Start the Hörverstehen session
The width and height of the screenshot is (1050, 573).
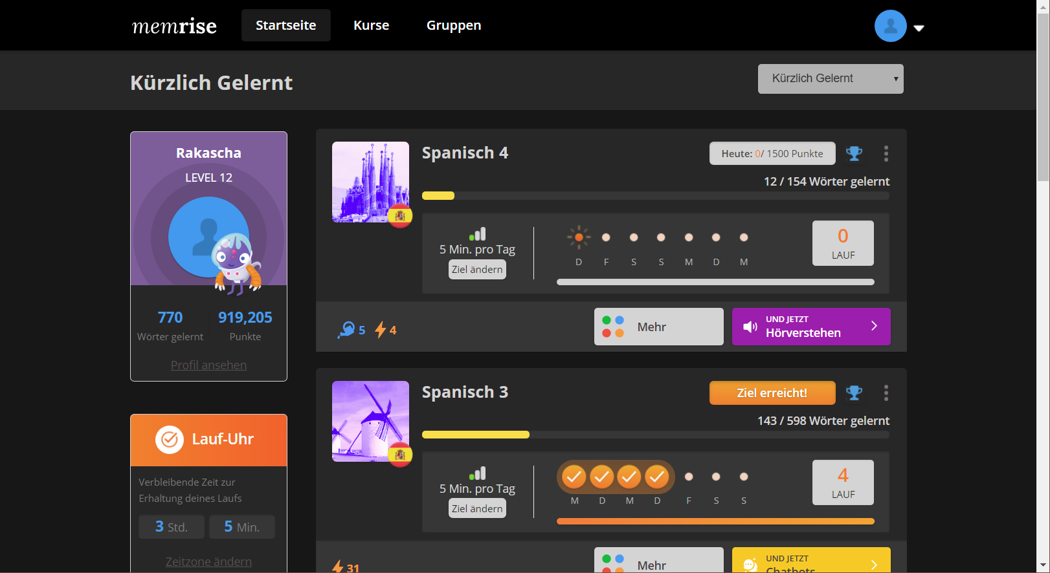pos(811,327)
